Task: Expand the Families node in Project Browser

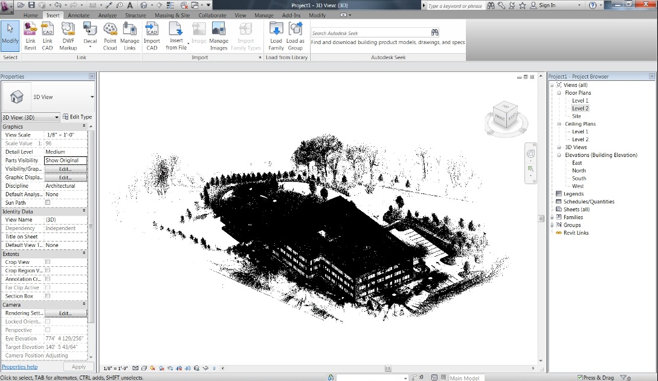Action: tap(551, 217)
